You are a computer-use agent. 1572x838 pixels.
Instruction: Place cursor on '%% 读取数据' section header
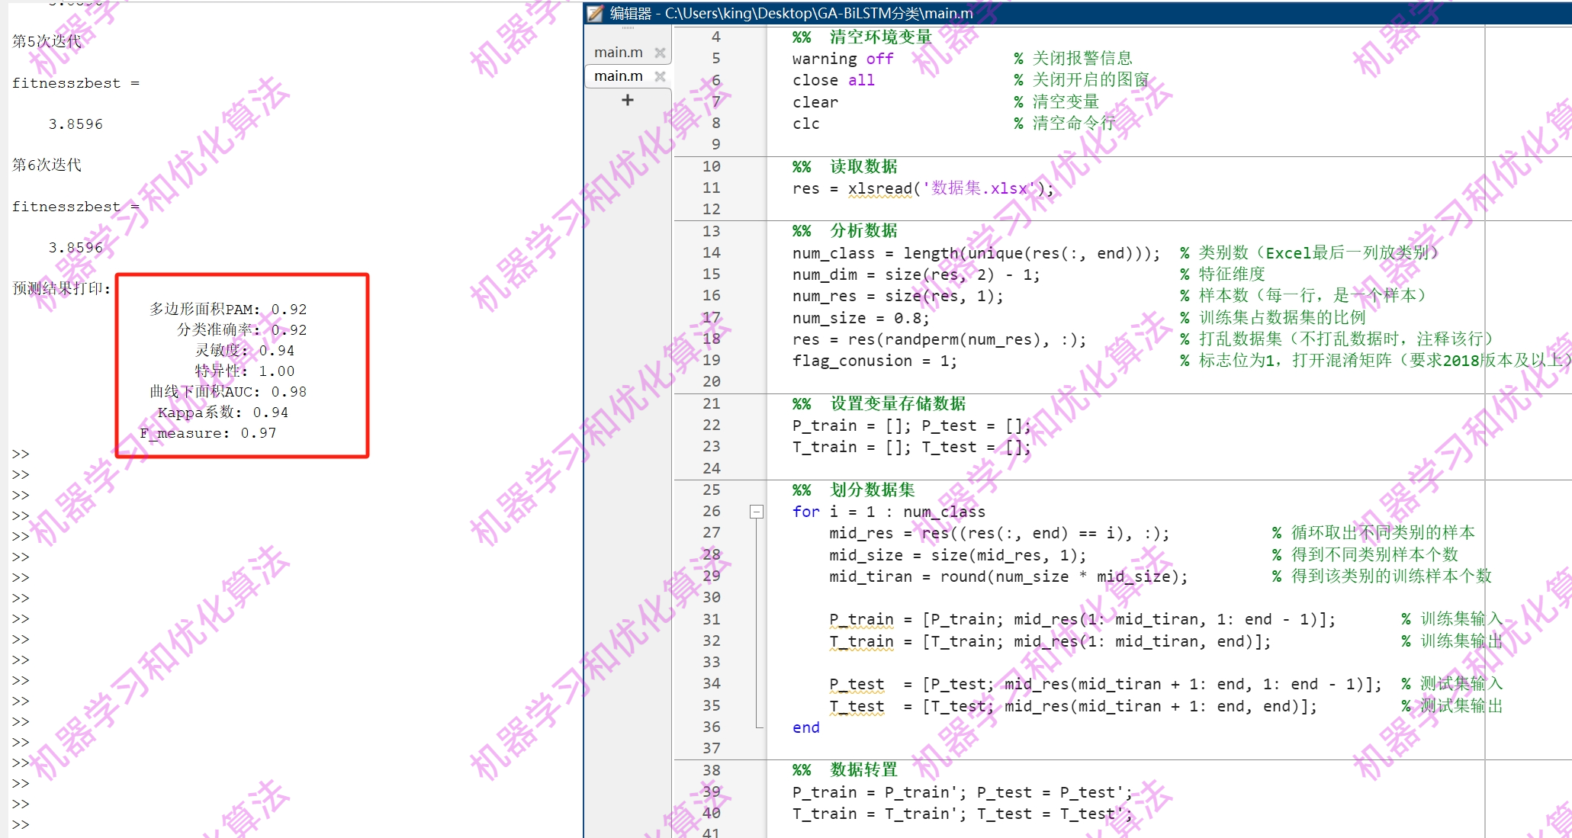(x=863, y=166)
